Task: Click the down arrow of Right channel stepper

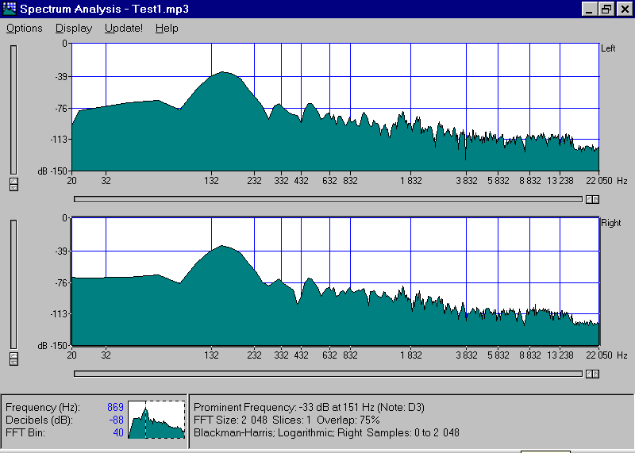Action: click(13, 363)
